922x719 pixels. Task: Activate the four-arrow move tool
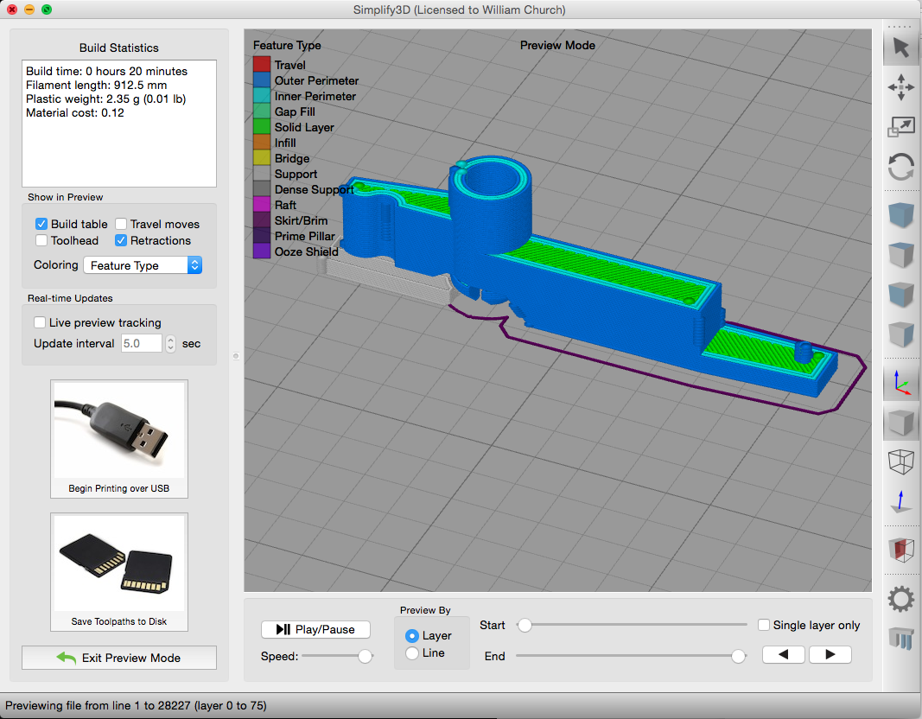pos(901,87)
